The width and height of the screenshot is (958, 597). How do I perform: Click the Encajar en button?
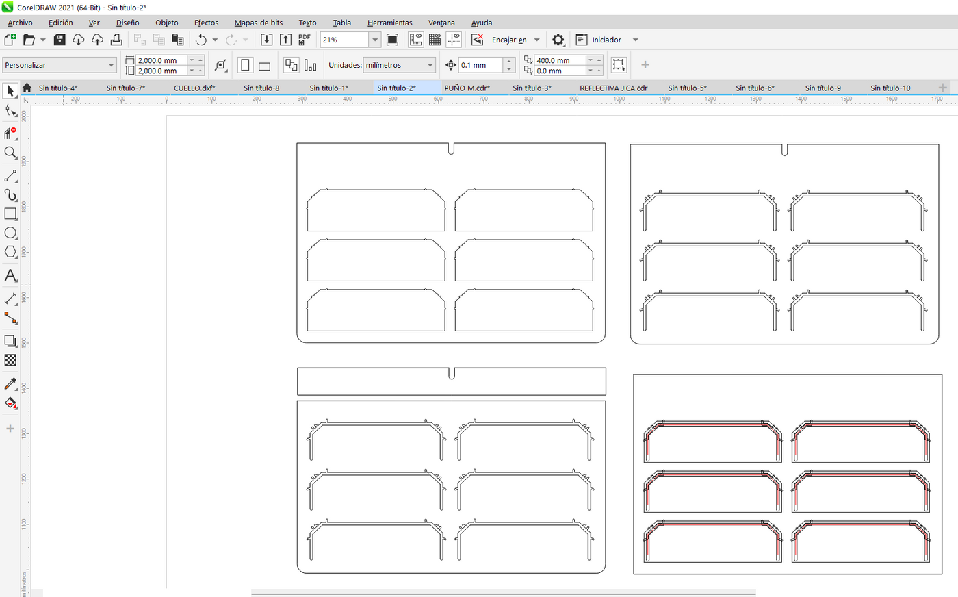[509, 40]
